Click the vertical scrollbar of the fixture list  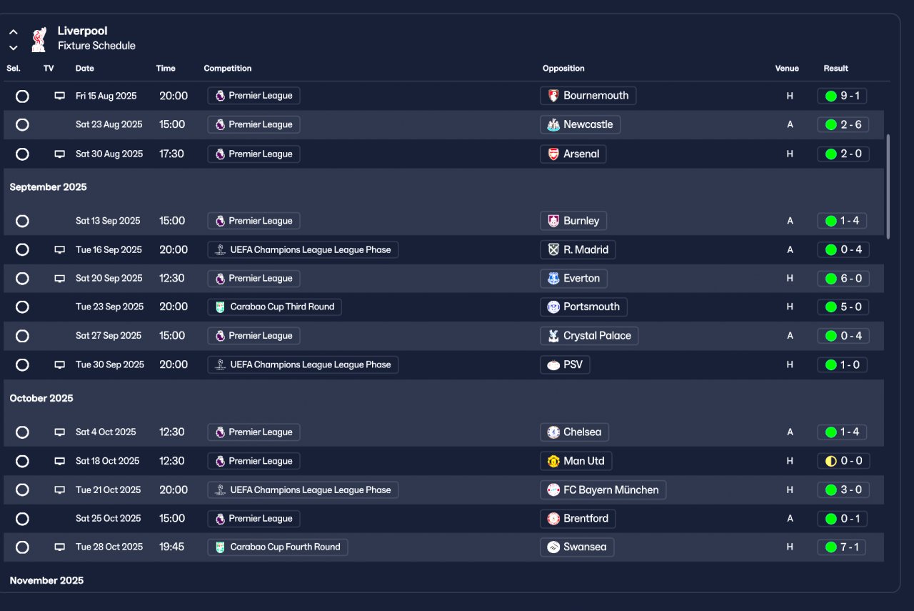point(888,186)
